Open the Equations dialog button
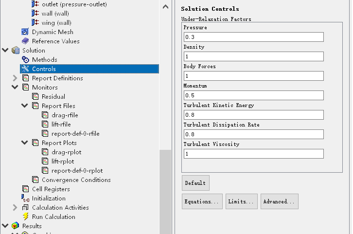 coord(202,201)
